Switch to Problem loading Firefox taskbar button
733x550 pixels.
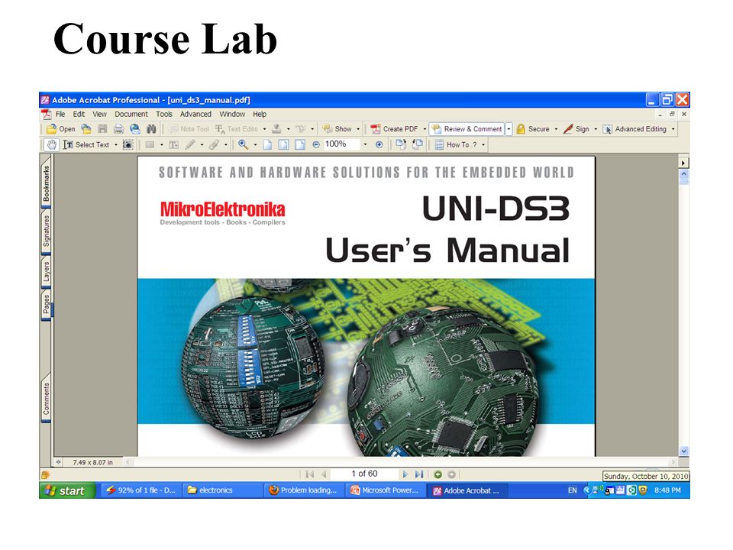click(x=303, y=490)
